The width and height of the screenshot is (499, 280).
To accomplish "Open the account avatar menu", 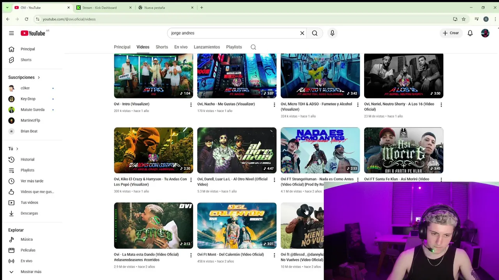I will 485,33.
